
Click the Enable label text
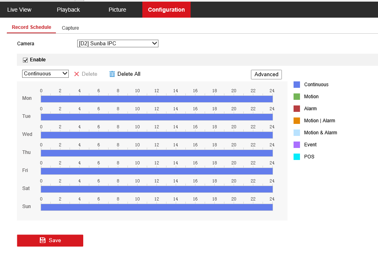pos(38,60)
